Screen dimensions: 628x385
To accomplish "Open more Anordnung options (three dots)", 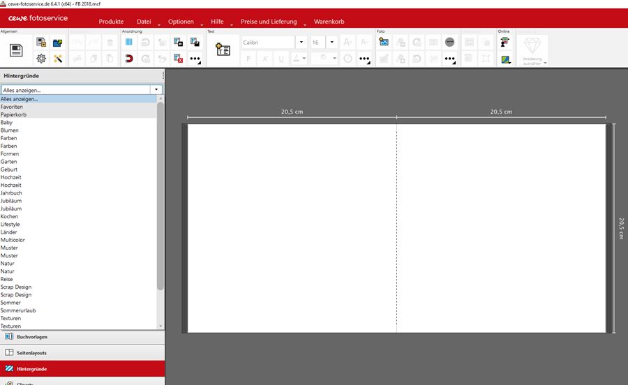I will pyautogui.click(x=195, y=59).
